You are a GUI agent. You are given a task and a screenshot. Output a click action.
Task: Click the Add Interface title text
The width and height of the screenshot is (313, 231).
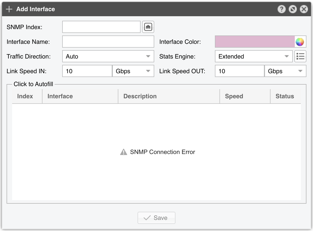click(36, 9)
